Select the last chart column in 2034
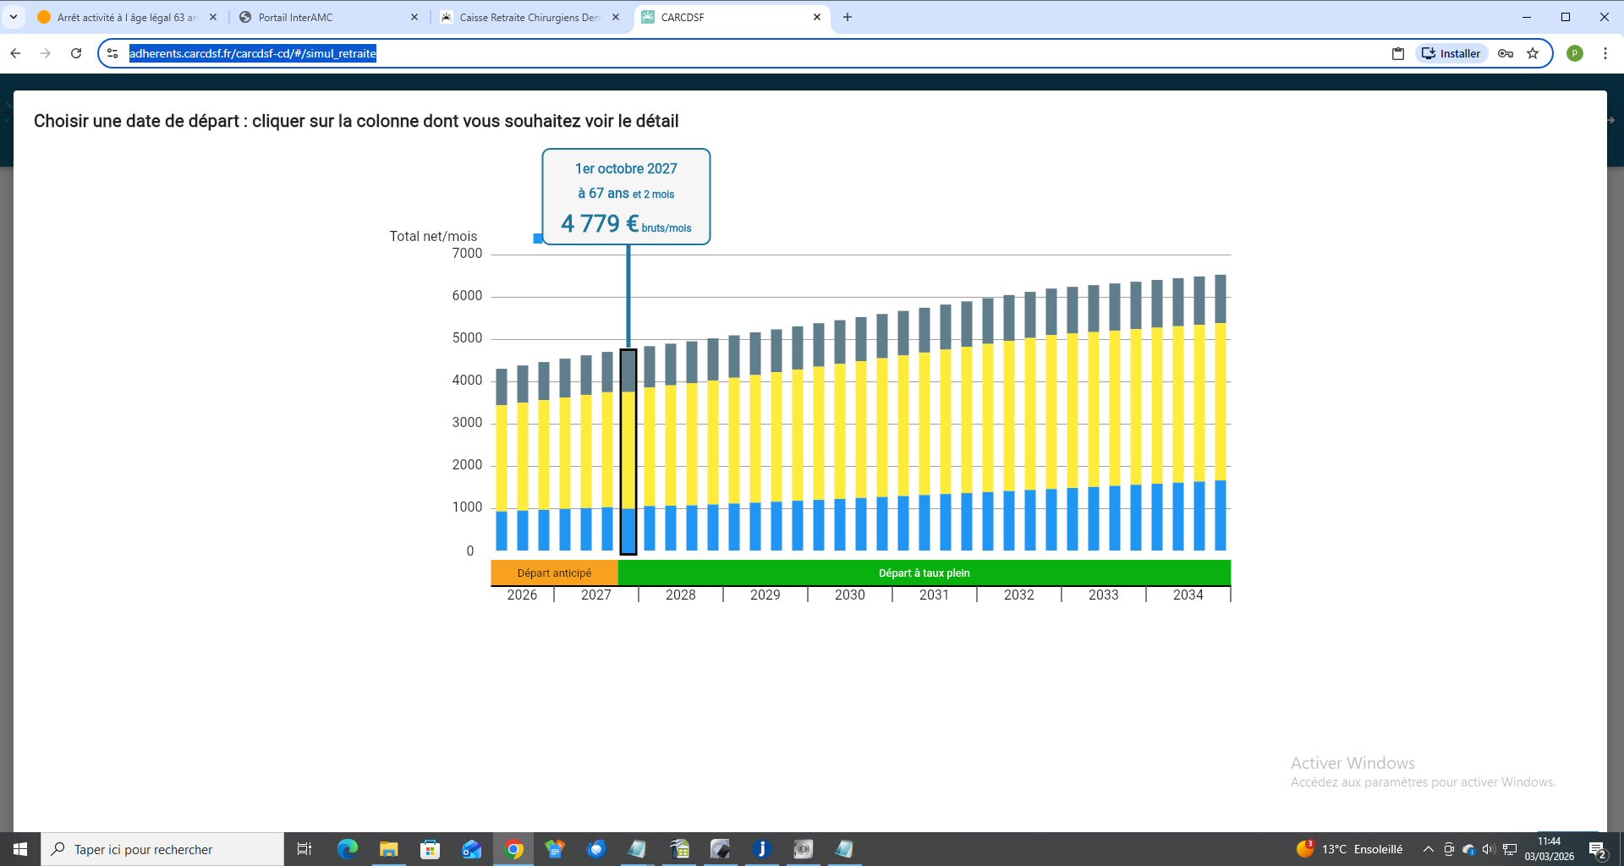The width and height of the screenshot is (1624, 866). [1221, 414]
